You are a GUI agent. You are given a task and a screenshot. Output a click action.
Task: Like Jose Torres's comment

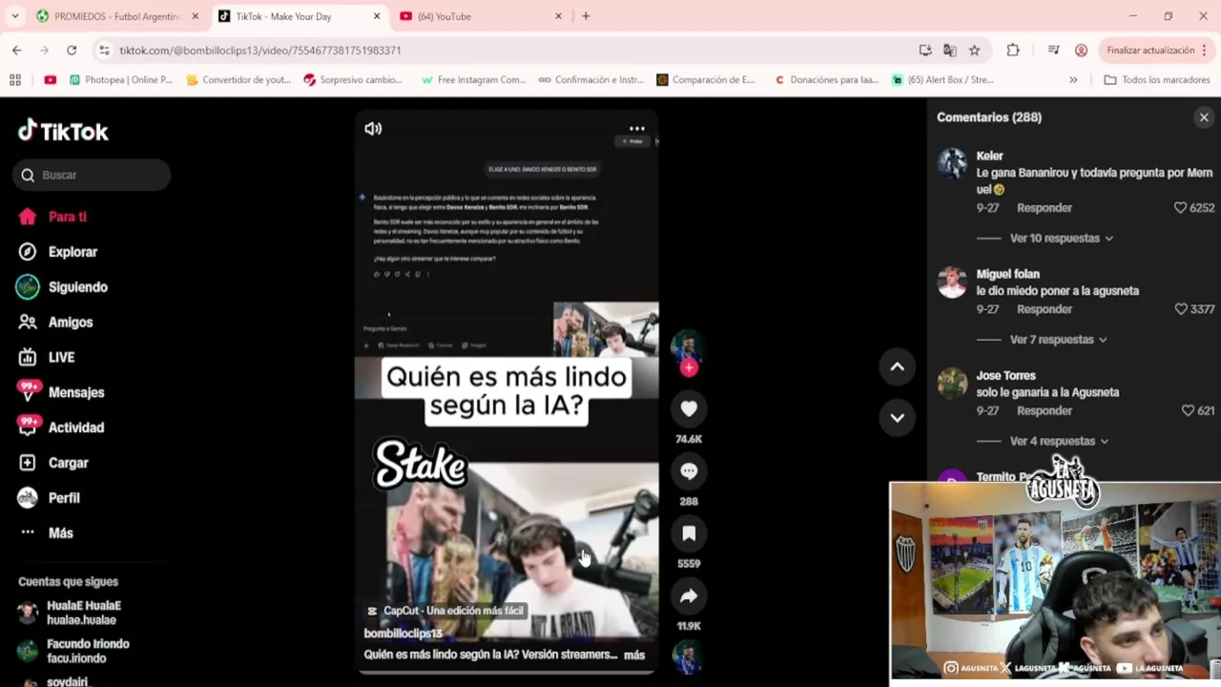coord(1188,410)
